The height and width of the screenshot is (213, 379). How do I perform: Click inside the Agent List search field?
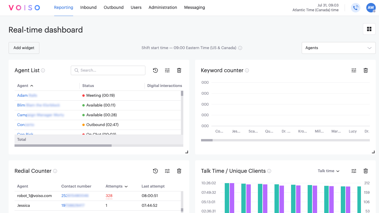(108, 70)
